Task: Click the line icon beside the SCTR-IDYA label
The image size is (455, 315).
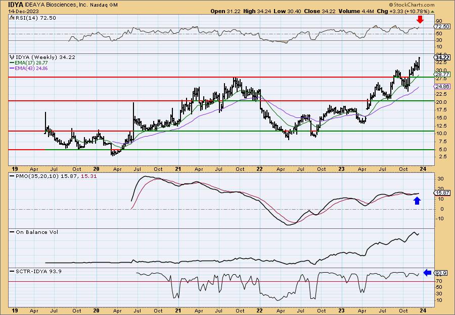Action: [x=12, y=271]
